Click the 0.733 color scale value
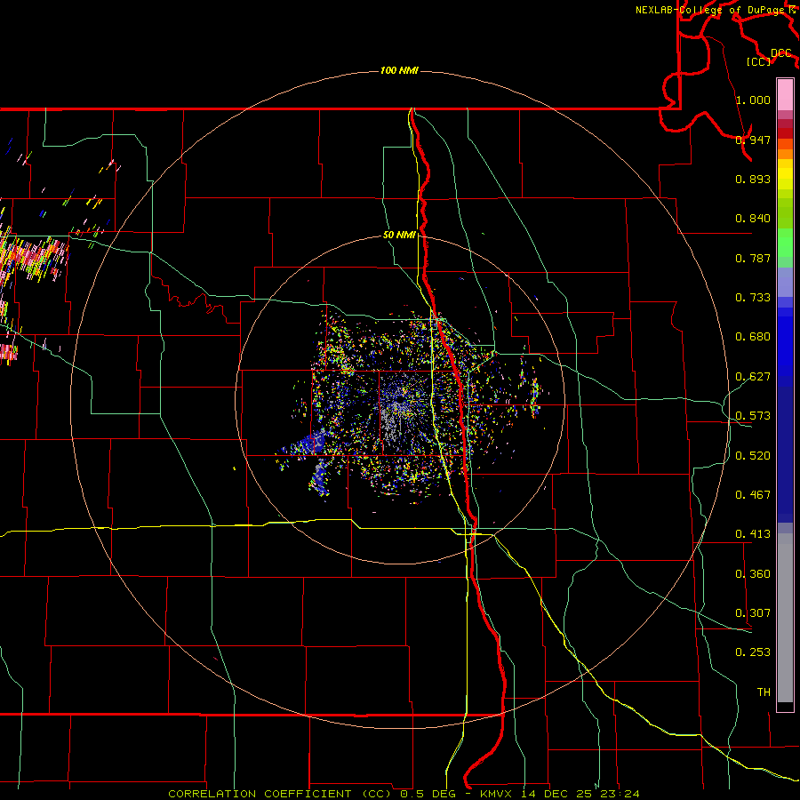Screen dimensions: 800x800 [x=753, y=298]
